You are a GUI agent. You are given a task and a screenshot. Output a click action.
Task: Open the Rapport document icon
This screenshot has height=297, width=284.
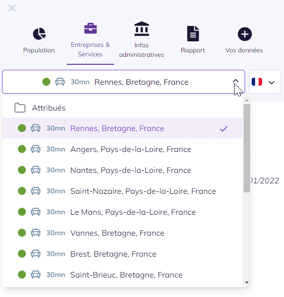pyautogui.click(x=193, y=33)
